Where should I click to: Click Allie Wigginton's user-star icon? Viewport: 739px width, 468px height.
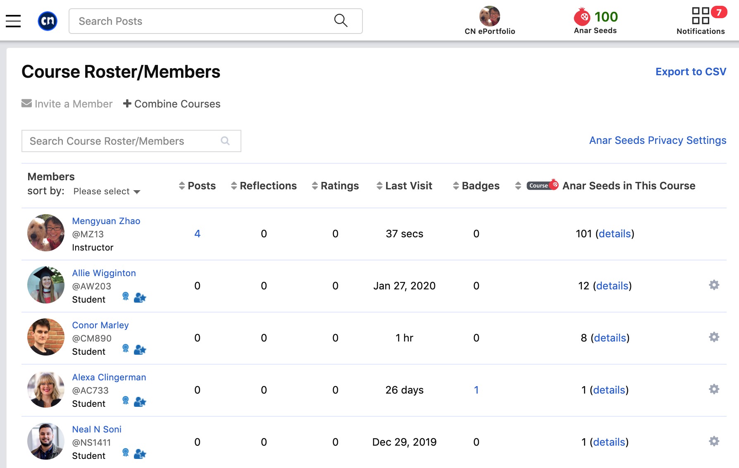[x=140, y=298]
